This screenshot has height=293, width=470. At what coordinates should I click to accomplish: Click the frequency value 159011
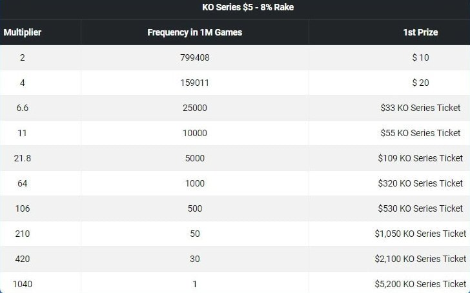click(194, 83)
